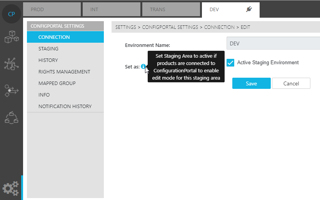320x200 pixels.
Task: Open History in the settings menu
Action: tap(48, 60)
